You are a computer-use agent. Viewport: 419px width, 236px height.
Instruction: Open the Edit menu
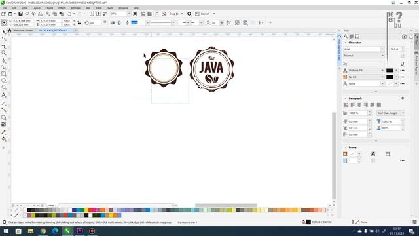(14, 8)
